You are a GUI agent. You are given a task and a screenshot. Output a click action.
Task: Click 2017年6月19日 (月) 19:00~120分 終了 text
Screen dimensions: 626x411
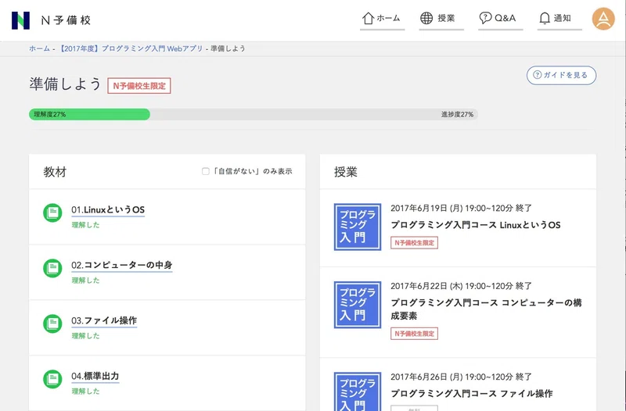tap(461, 208)
